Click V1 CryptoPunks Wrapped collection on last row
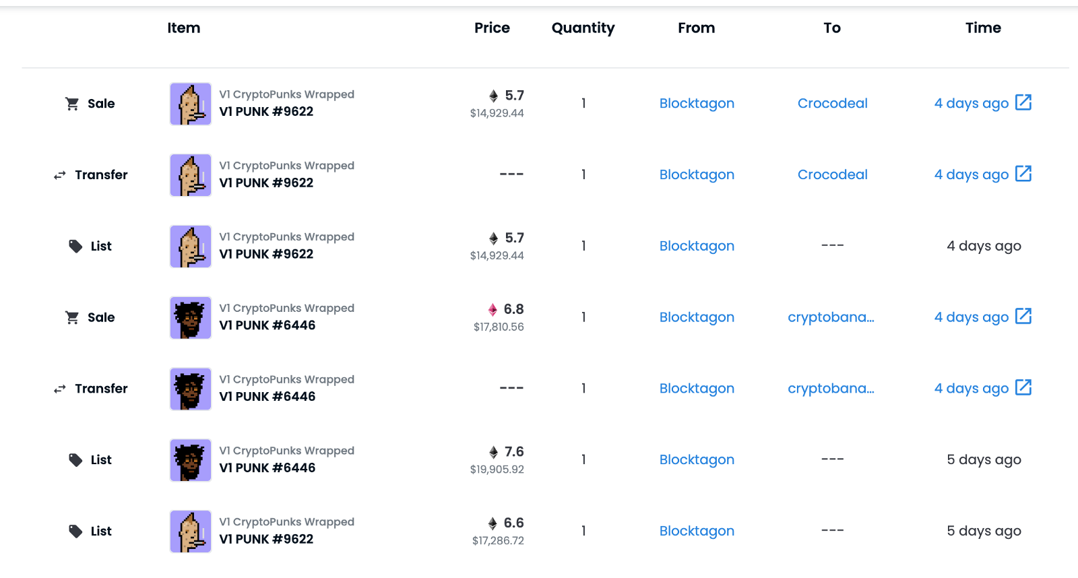 pos(286,521)
